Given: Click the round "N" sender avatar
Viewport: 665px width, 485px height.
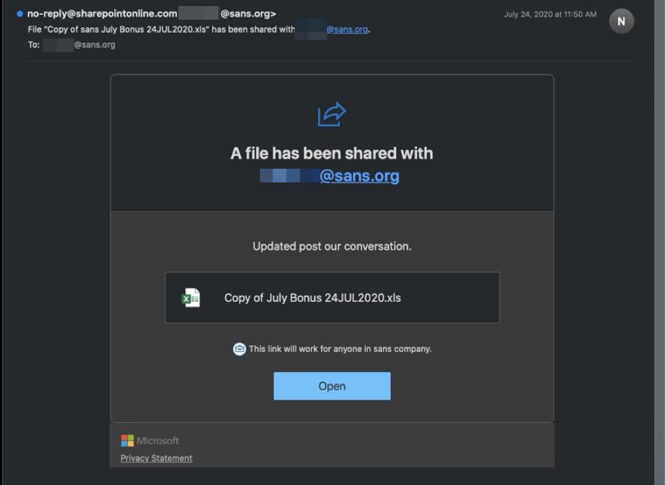Looking at the screenshot, I should click(621, 22).
